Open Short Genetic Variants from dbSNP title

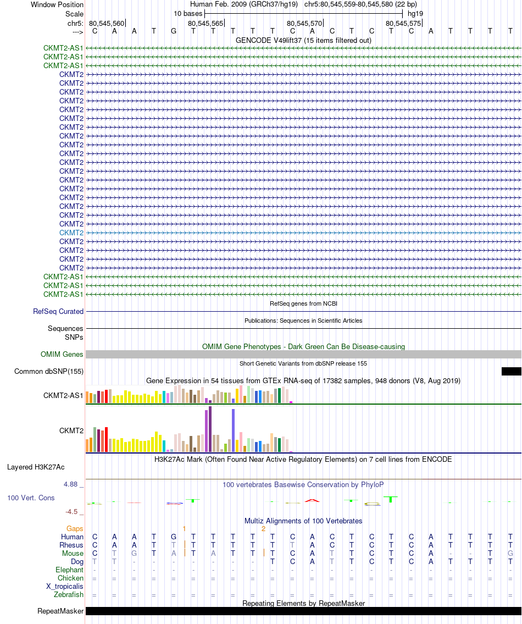(x=303, y=363)
